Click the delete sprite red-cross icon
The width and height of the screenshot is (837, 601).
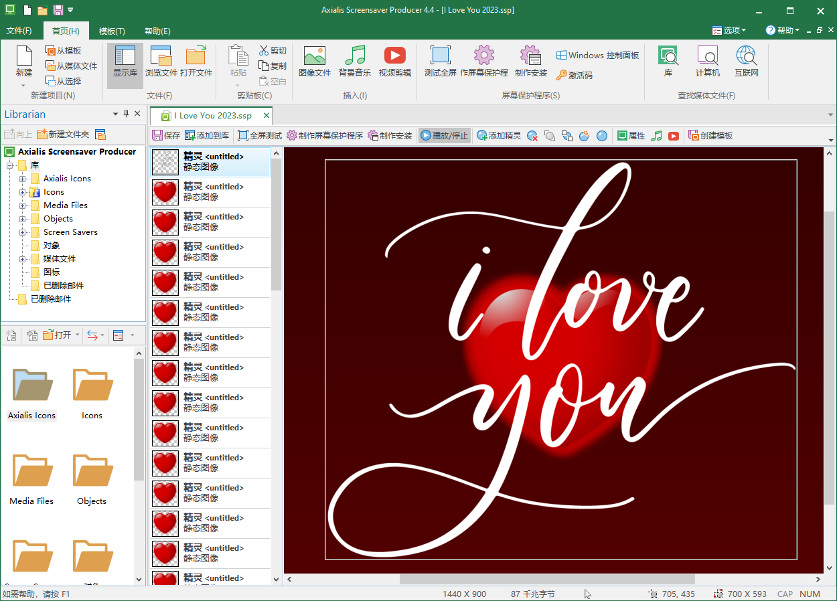[x=532, y=136]
